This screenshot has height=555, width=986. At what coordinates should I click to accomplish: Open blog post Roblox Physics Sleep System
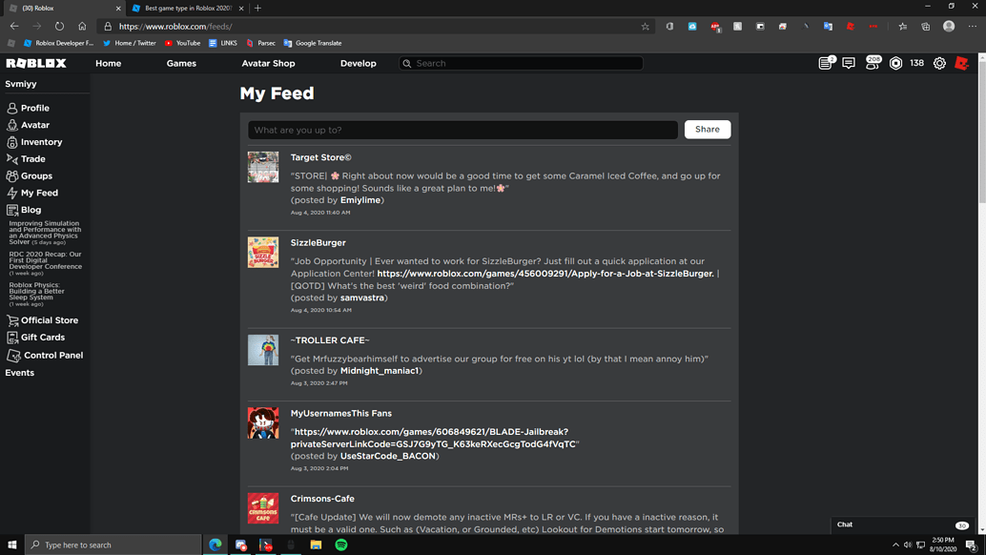(36, 294)
